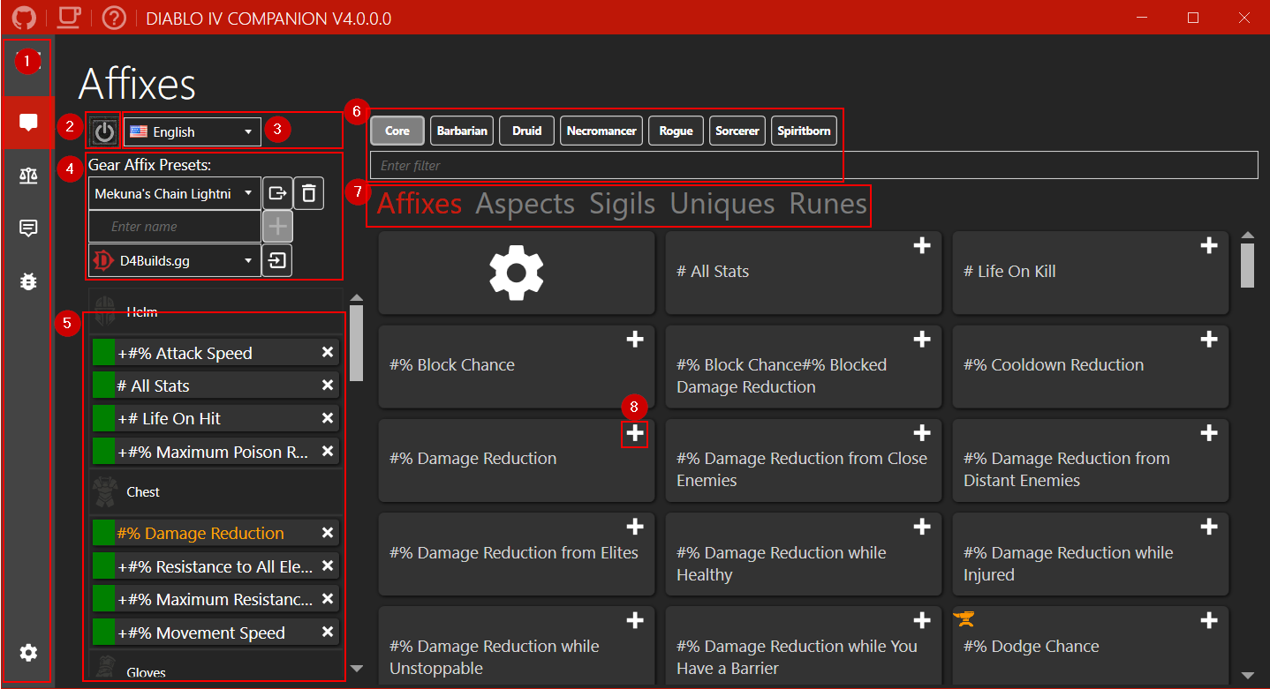Change color swatch of +#% Attack Speed
Viewport: 1270px width, 689px height.
(104, 354)
